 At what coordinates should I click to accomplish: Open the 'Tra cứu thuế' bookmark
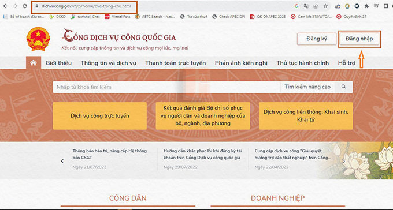(x=194, y=17)
